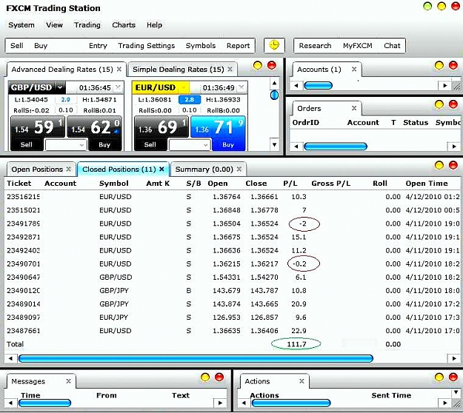Viewport: 463px width, 413px height.
Task: Close the GBP/USD rate tile
Action: click(x=118, y=87)
